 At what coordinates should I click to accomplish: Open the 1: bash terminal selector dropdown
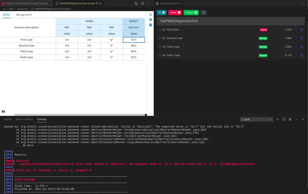(256, 120)
